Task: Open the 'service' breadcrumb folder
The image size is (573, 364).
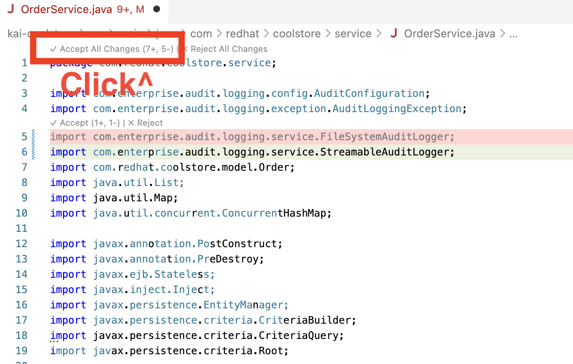Action: pyautogui.click(x=353, y=34)
